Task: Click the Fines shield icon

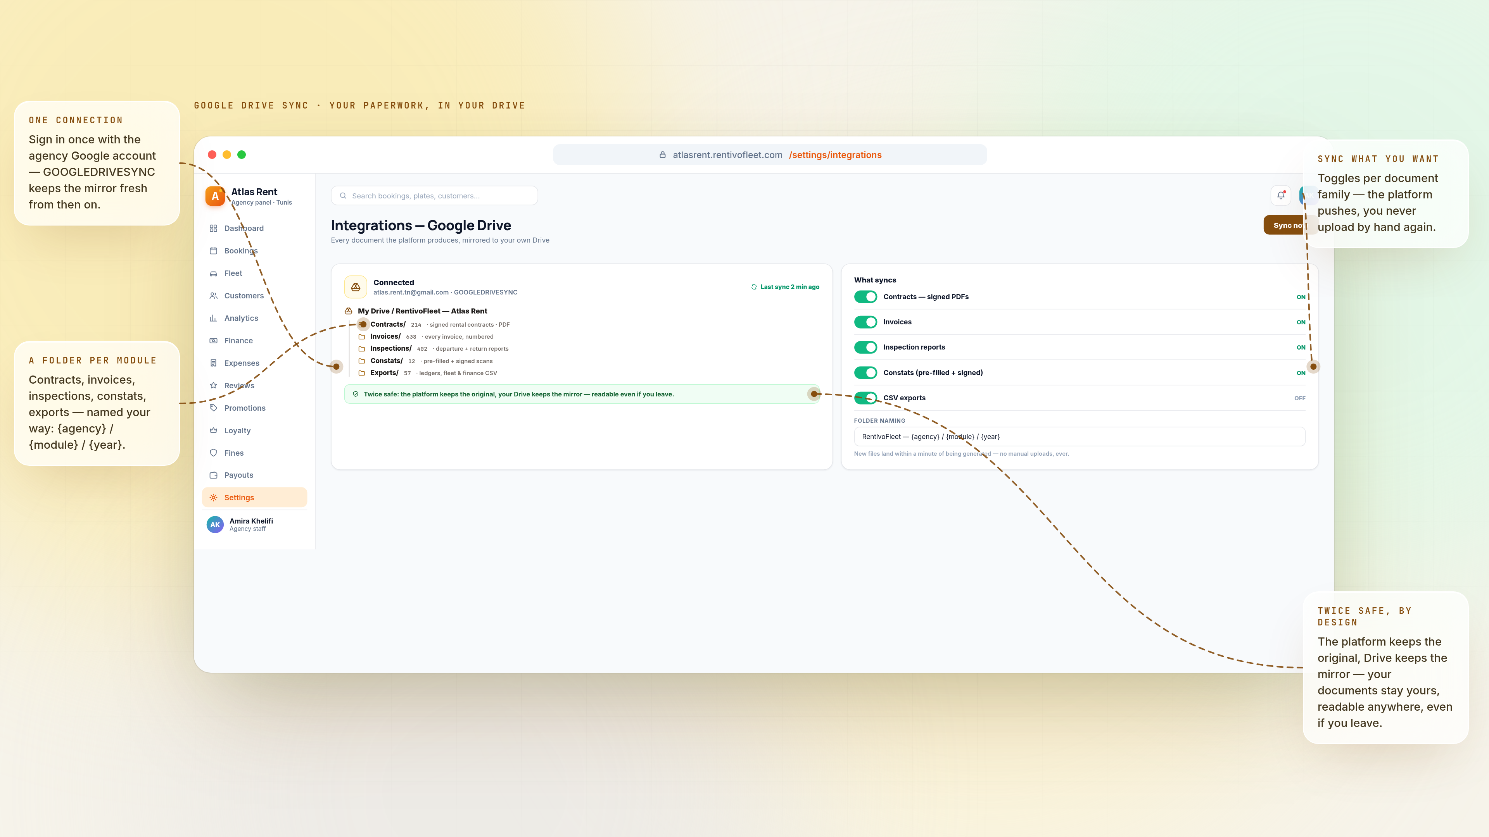Action: (x=213, y=453)
